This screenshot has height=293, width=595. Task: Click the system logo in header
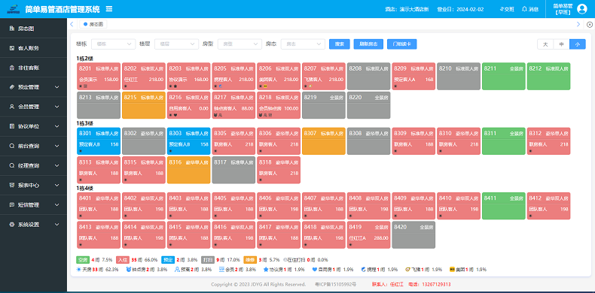[x=13, y=9]
